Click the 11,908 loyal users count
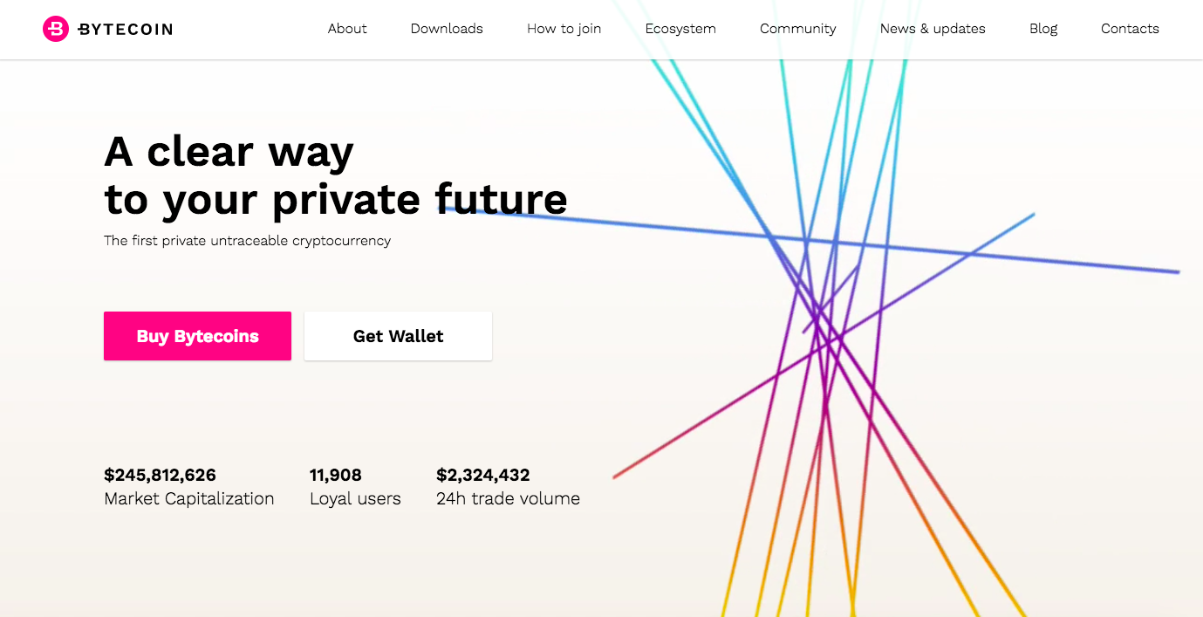The image size is (1203, 617). coord(336,475)
